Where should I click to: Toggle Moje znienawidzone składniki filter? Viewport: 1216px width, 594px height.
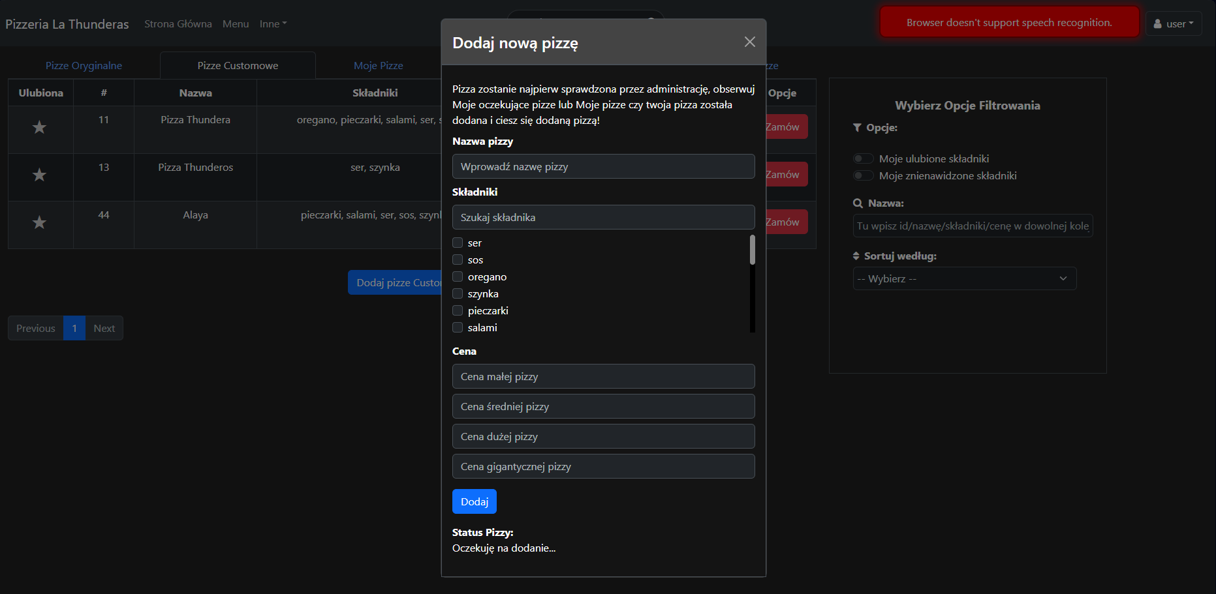863,175
